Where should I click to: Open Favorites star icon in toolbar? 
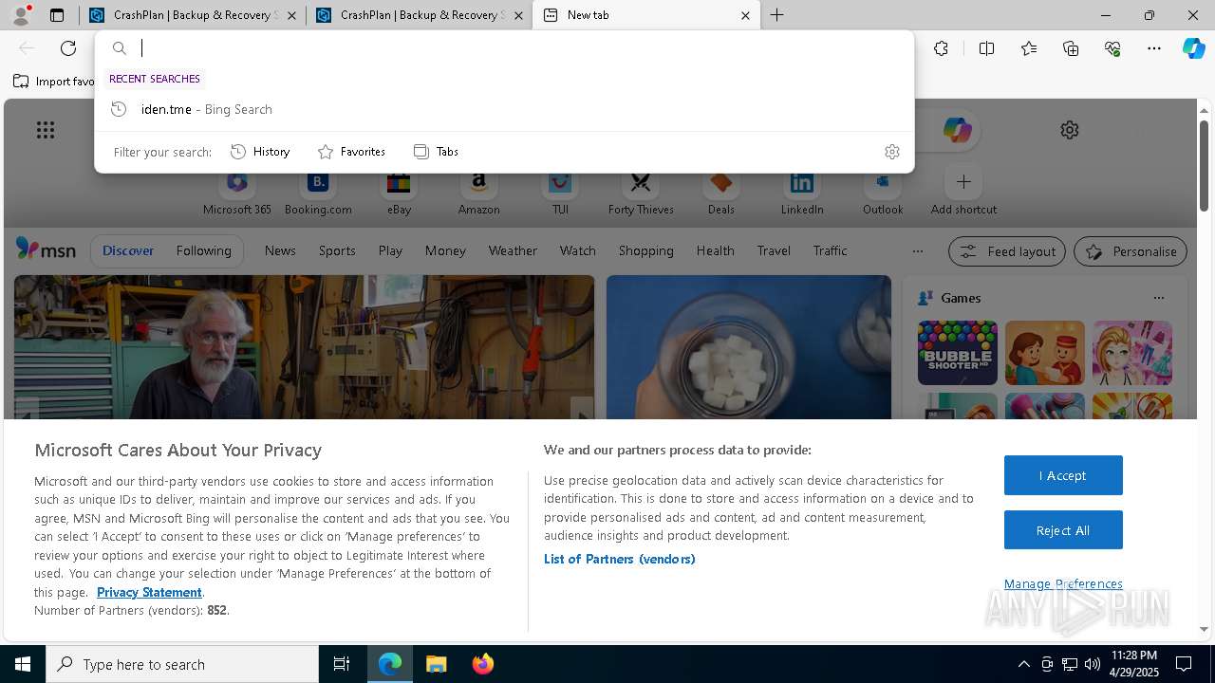pyautogui.click(x=1029, y=48)
